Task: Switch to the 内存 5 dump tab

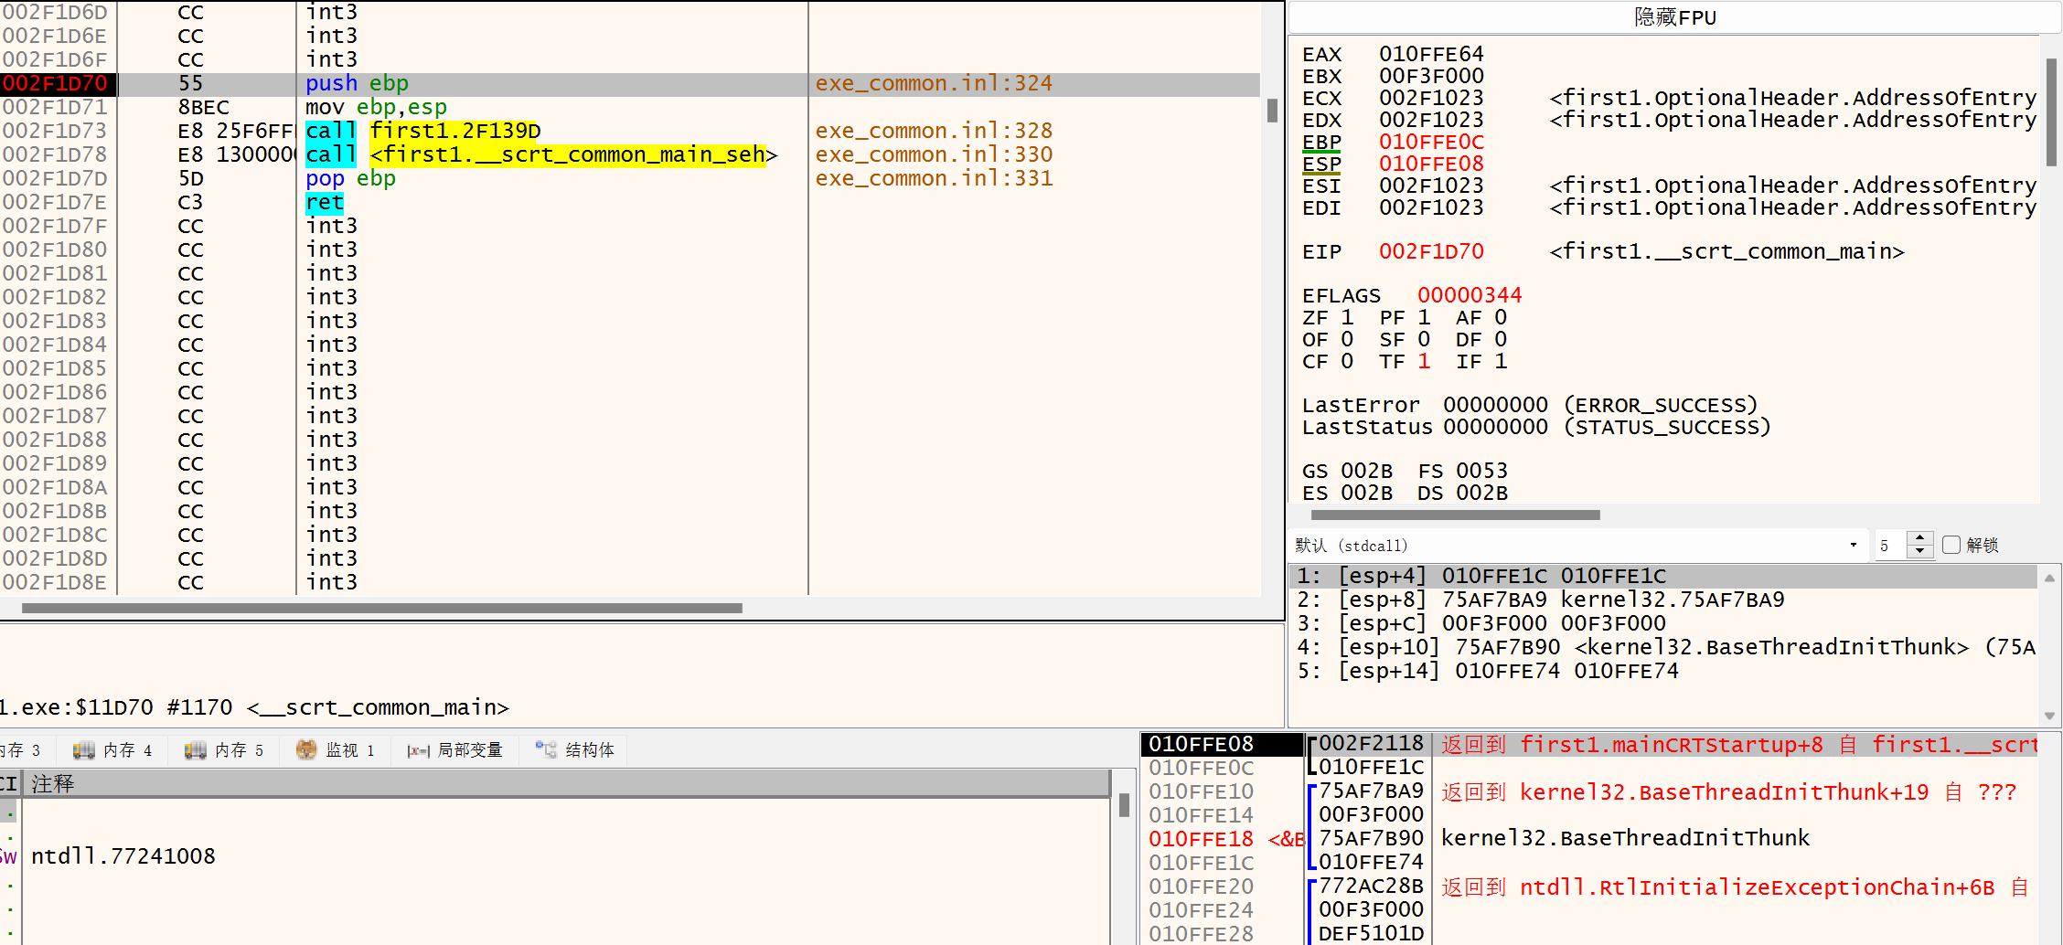Action: 225,750
